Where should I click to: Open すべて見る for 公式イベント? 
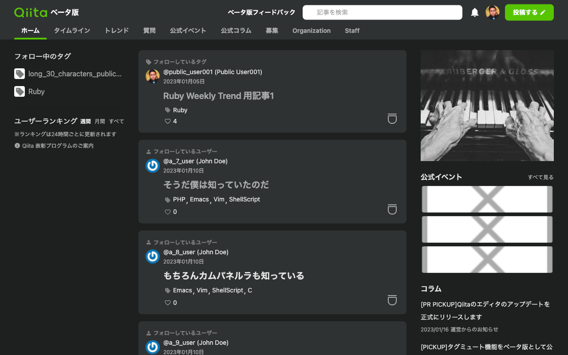tap(540, 177)
